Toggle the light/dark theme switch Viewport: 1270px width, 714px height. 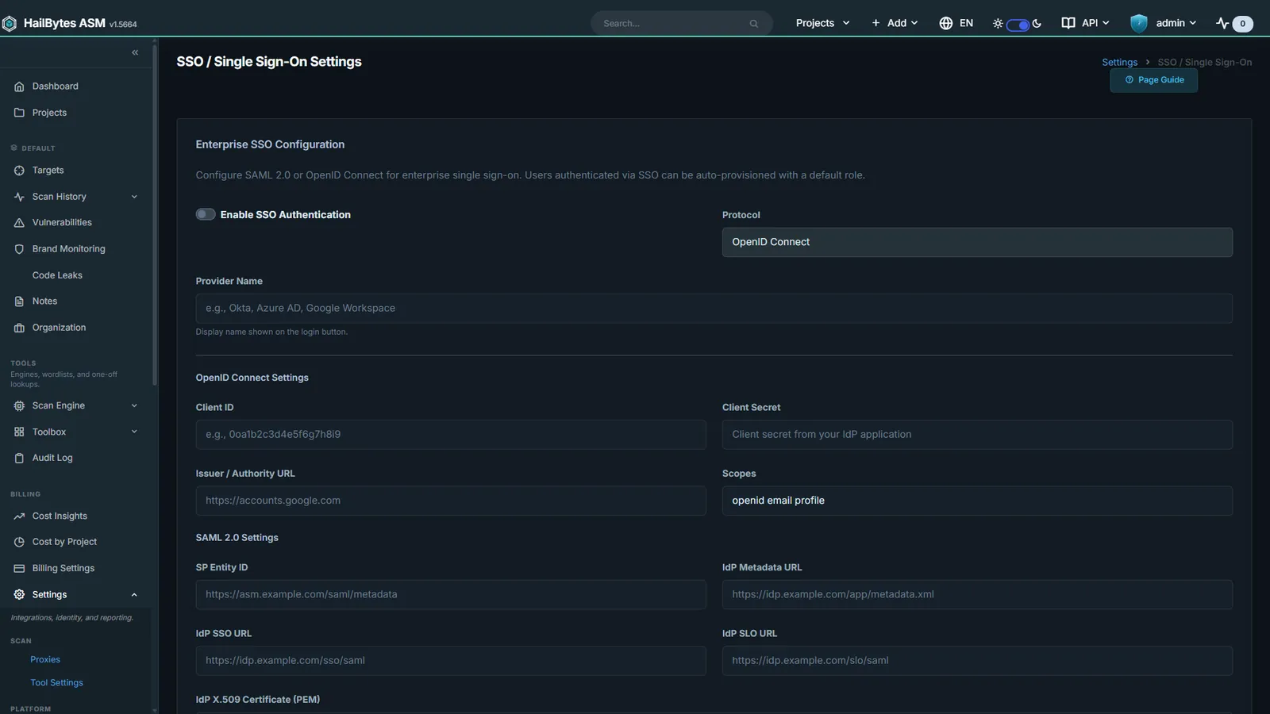pyautogui.click(x=1018, y=25)
